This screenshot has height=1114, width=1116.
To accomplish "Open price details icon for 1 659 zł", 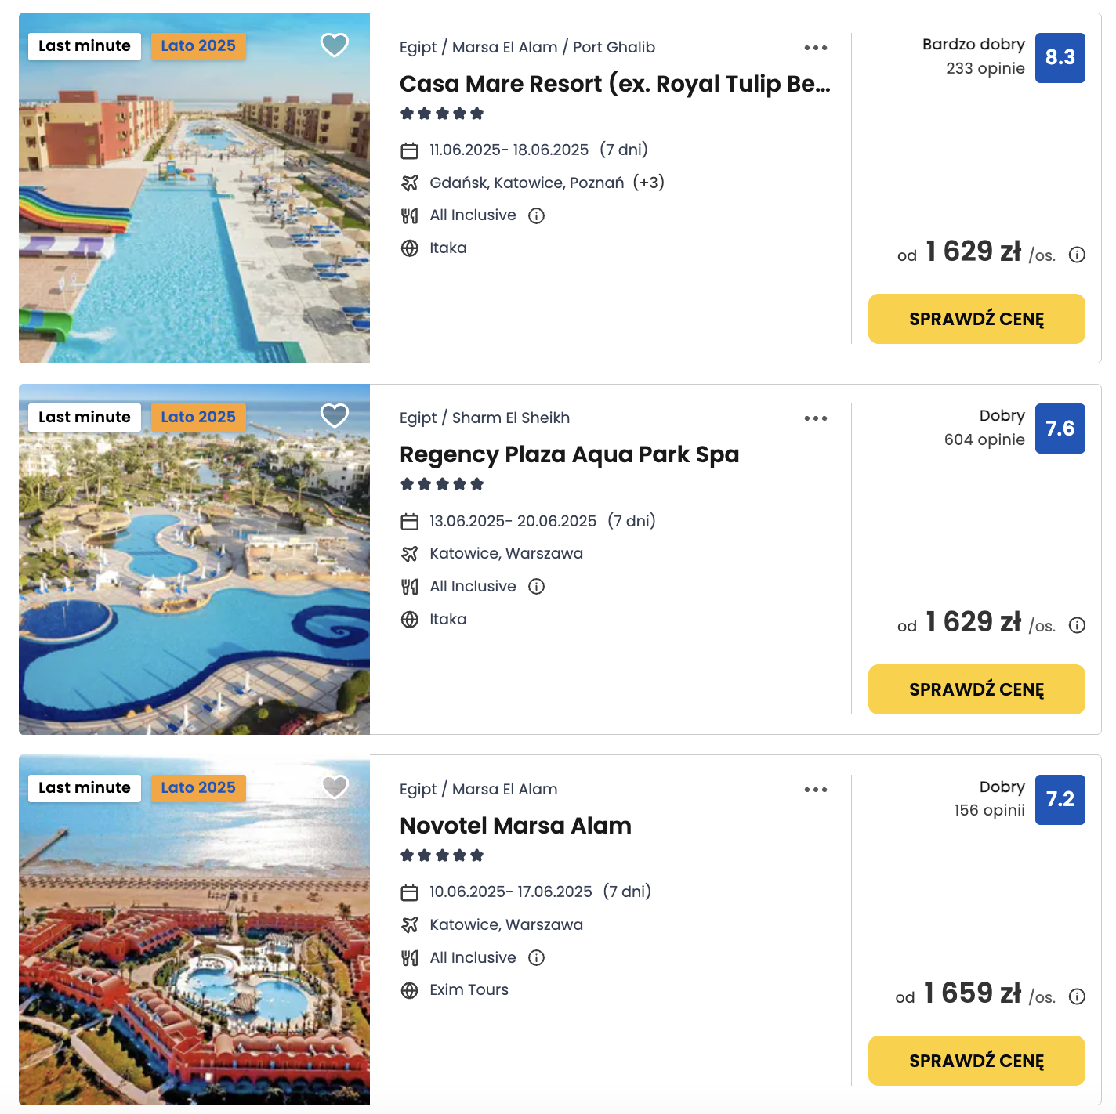I will tap(1077, 996).
